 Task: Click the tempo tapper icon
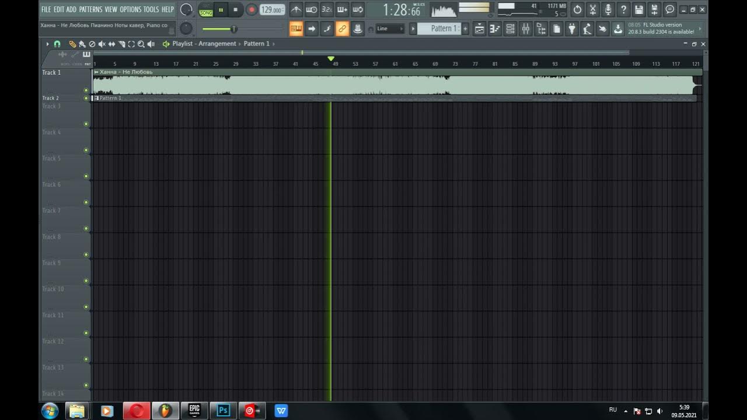click(587, 29)
